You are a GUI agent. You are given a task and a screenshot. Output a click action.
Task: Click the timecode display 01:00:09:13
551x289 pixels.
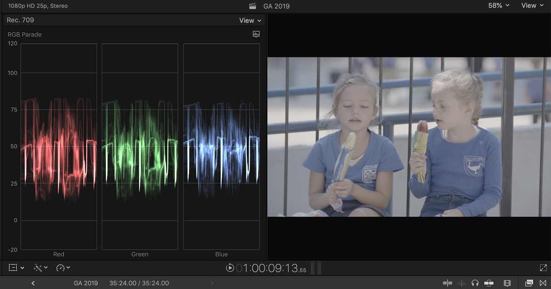(x=271, y=268)
